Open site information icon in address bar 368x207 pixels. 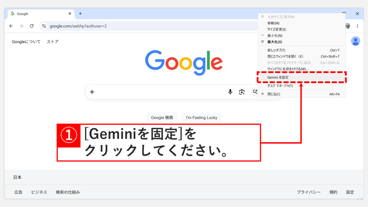point(44,26)
